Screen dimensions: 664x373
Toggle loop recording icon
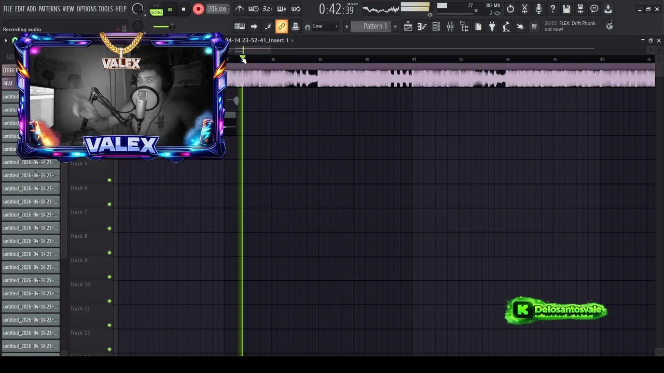(296, 9)
